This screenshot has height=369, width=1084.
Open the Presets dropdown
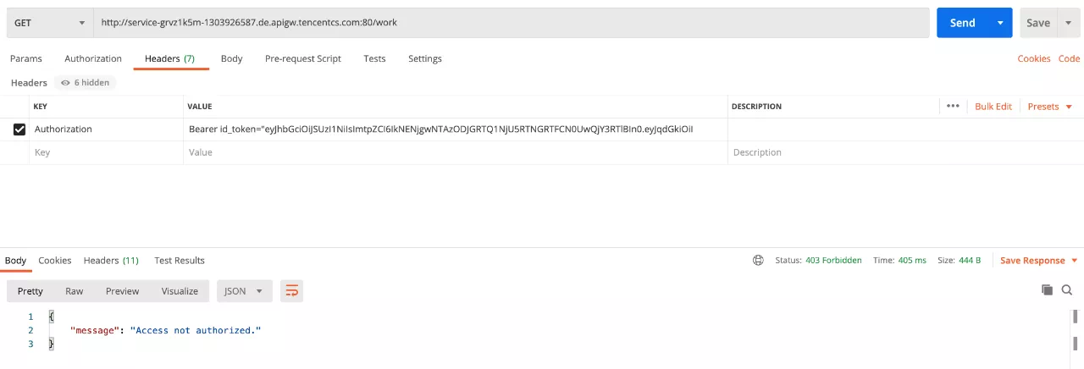(1049, 107)
